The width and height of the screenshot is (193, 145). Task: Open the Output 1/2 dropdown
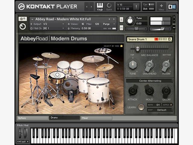pyautogui.click(x=48, y=24)
